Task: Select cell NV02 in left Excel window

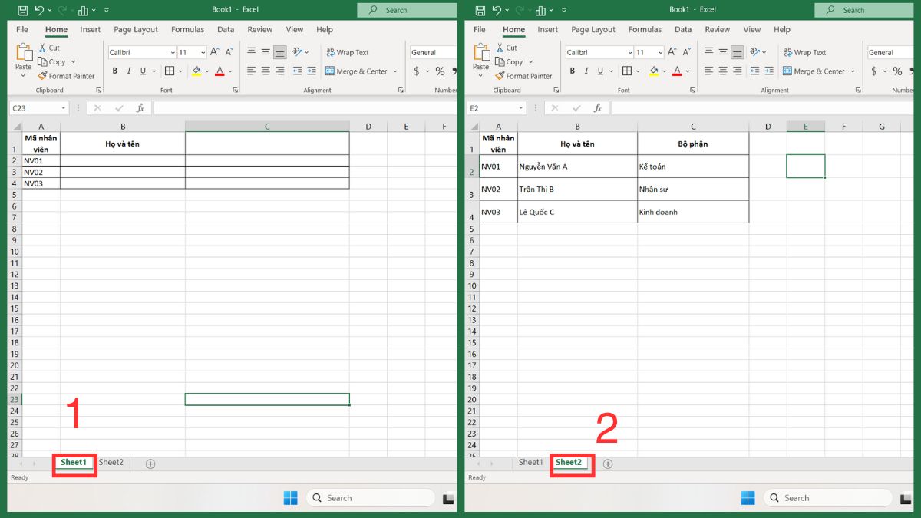Action: point(41,172)
